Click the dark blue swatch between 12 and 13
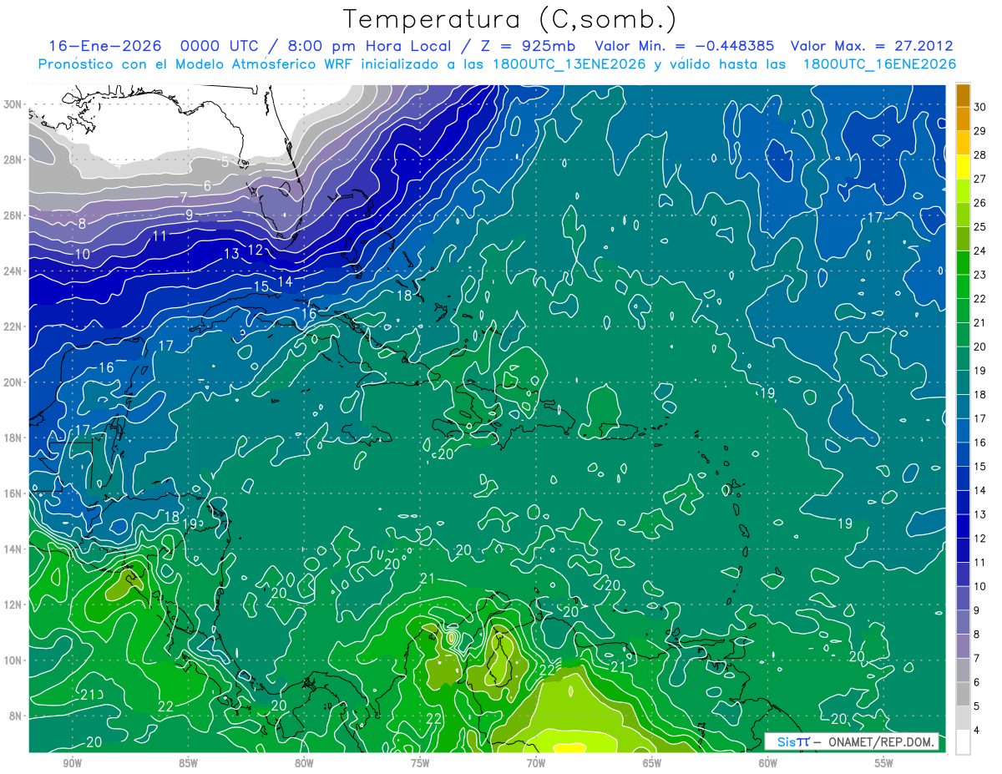This screenshot has height=774, width=1002. 964,527
